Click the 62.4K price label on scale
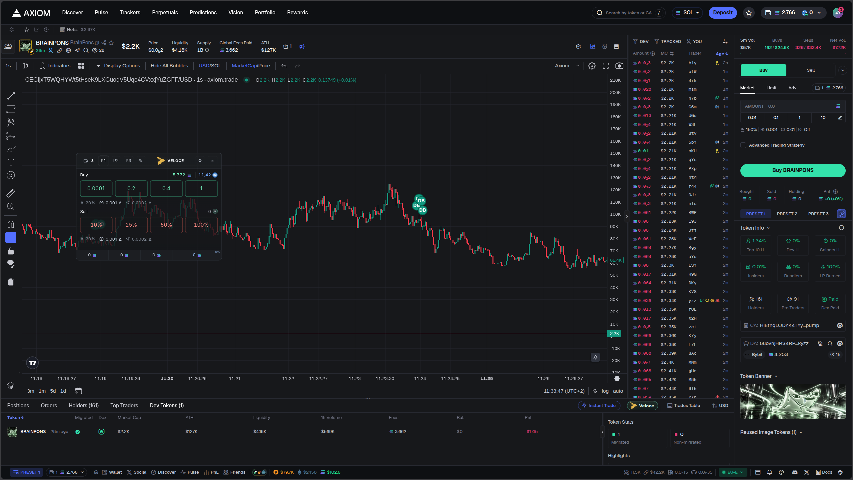 (x=615, y=260)
